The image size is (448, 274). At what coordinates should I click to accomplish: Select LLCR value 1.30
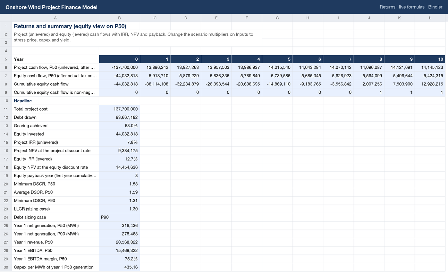(119, 209)
